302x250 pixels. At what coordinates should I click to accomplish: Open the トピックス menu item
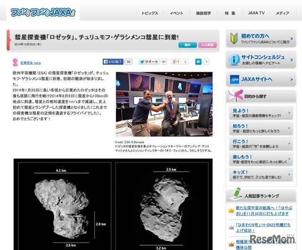[150, 13]
